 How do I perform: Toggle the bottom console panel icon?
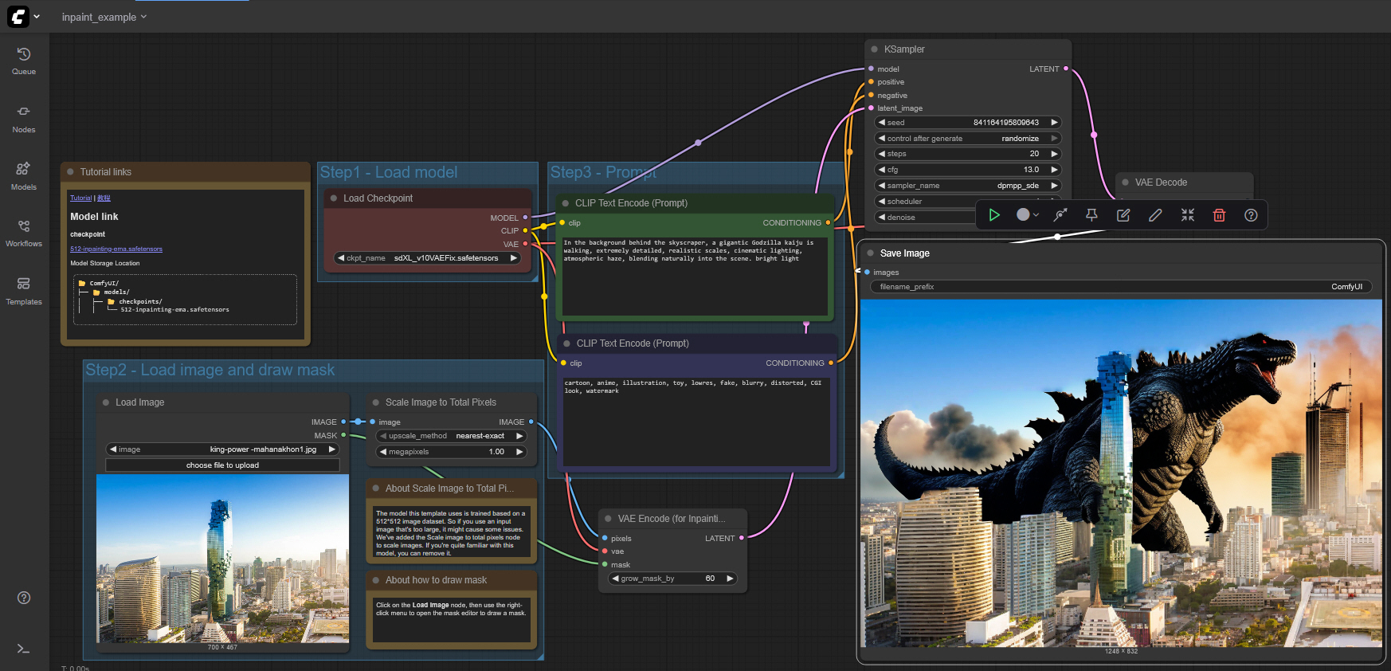coord(24,649)
